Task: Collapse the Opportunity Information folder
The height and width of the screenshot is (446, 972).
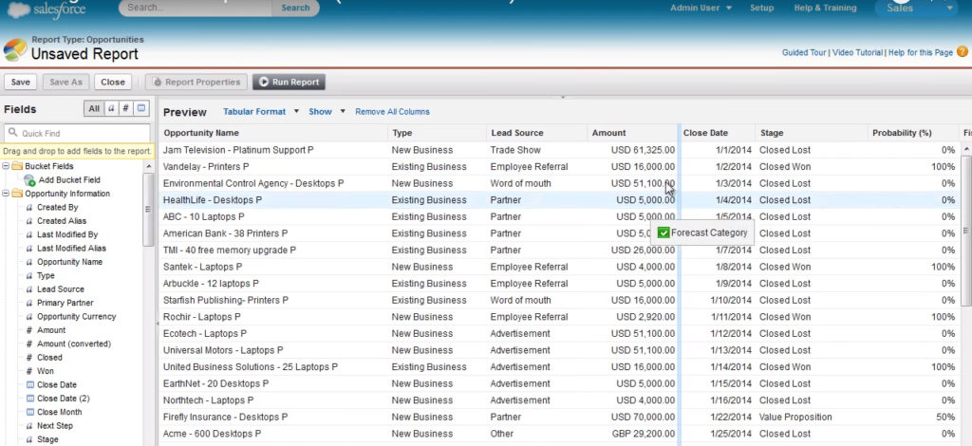Action: click(6, 194)
